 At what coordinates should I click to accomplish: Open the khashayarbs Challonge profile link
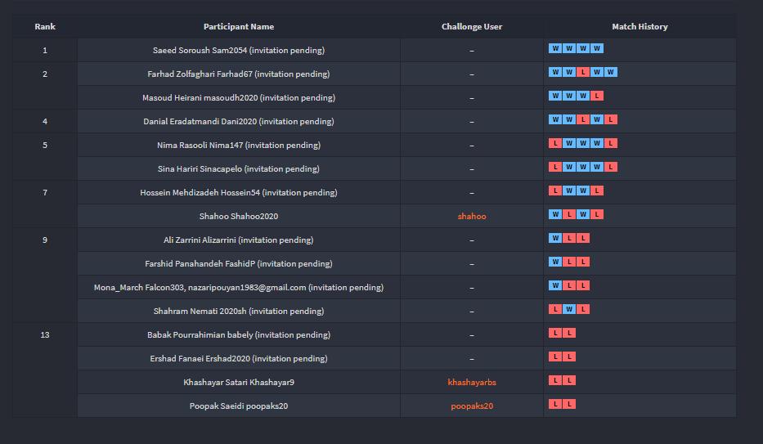472,383
